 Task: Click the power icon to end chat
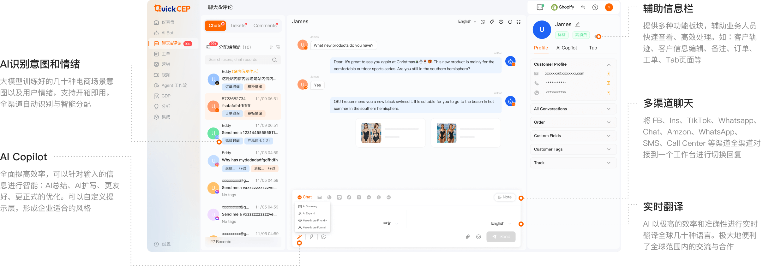(510, 22)
